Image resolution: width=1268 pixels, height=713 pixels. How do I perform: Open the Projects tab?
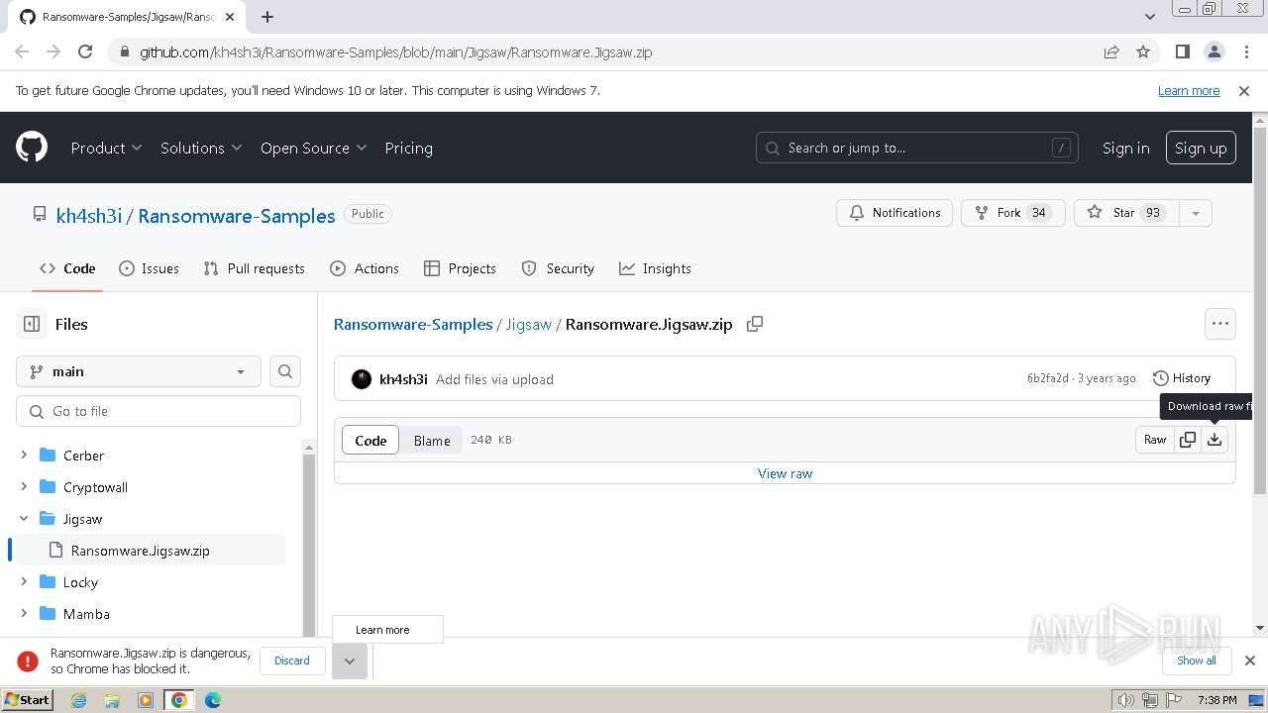tap(460, 268)
